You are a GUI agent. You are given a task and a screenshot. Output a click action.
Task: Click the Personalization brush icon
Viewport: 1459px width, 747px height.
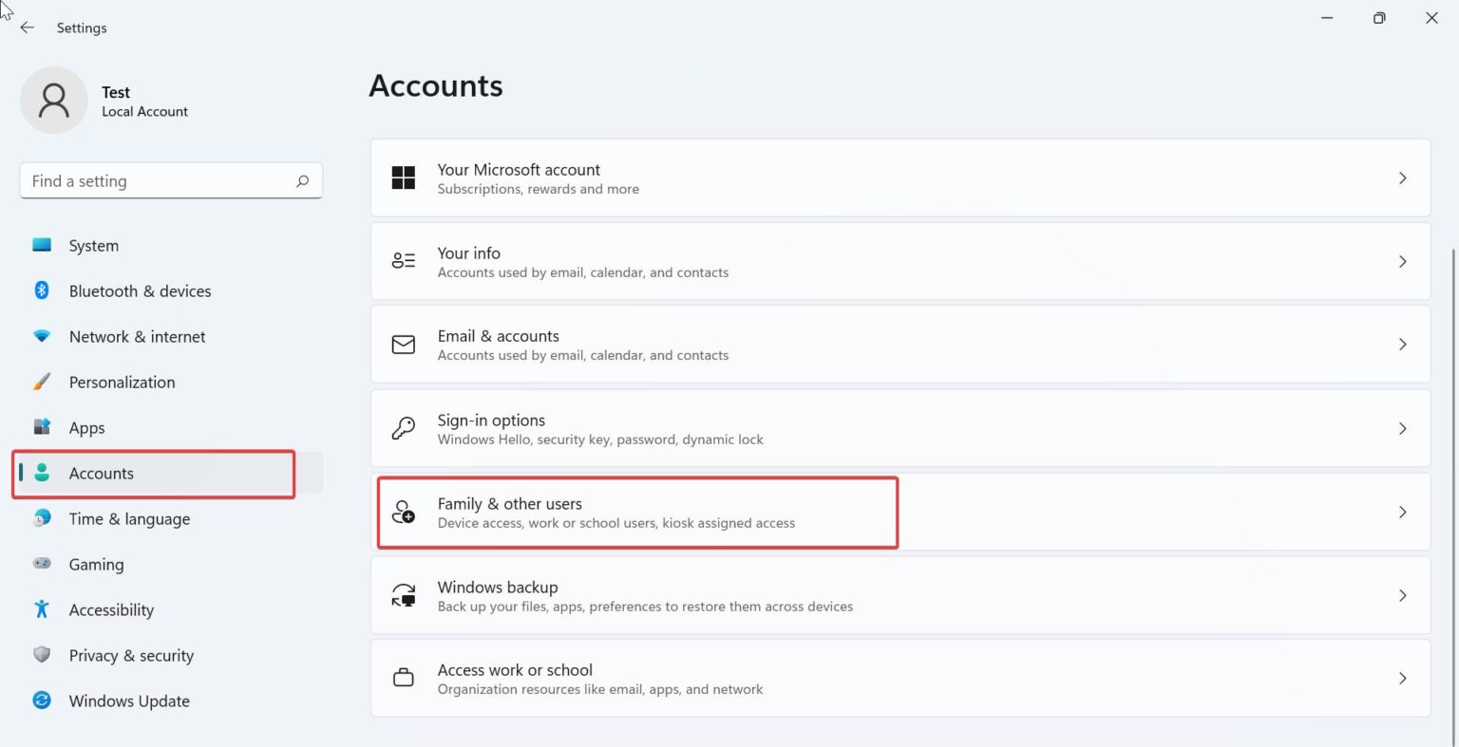(43, 382)
